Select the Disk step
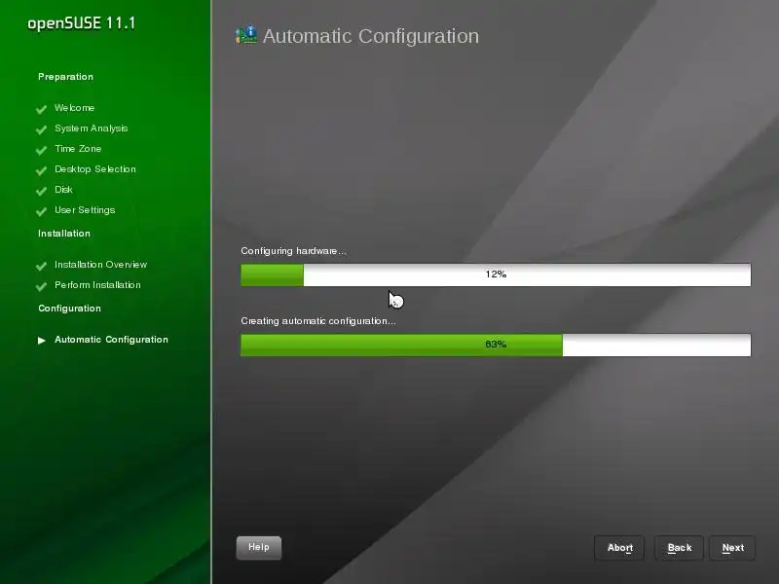 (63, 189)
